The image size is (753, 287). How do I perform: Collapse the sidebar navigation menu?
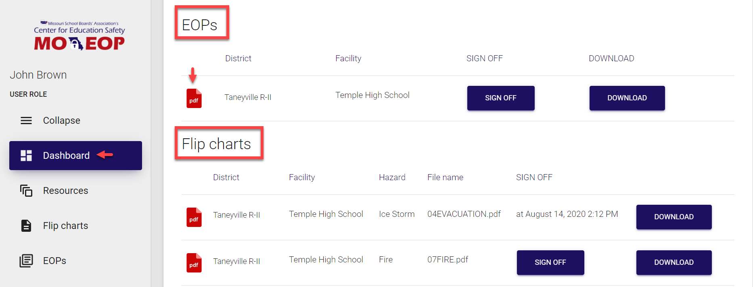61,121
